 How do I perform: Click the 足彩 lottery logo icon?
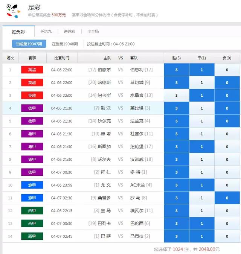(x=13, y=11)
